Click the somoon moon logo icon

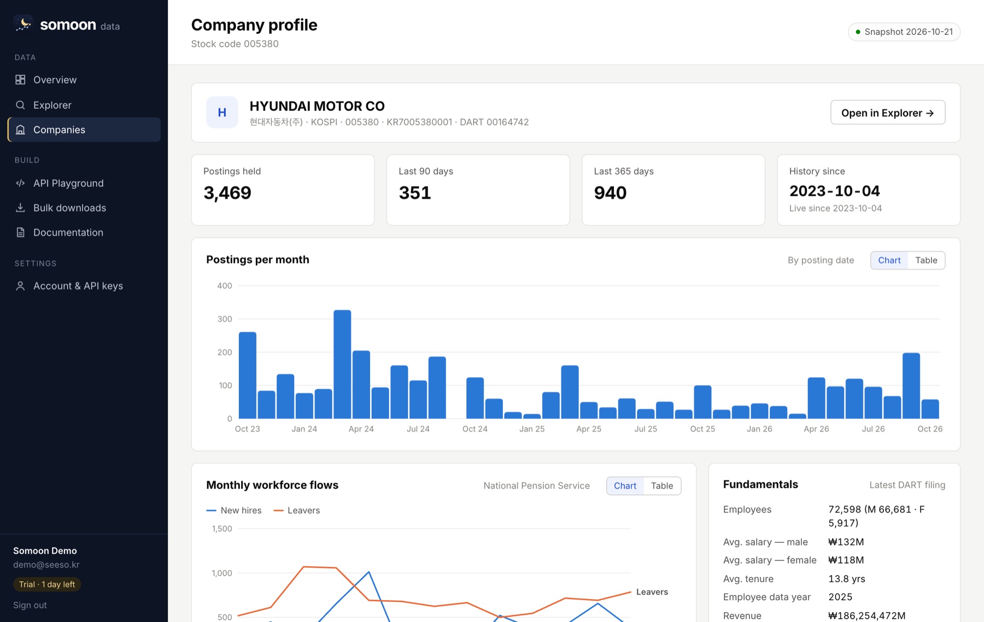(23, 24)
